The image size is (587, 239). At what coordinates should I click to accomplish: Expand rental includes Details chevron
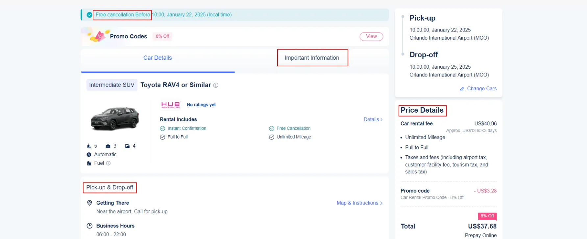pos(381,119)
